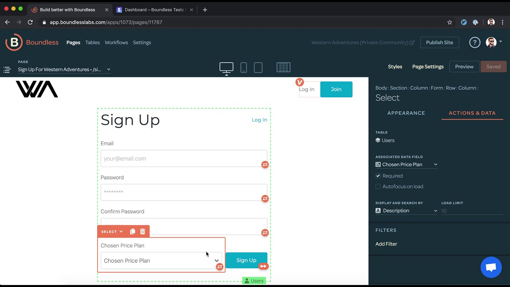Expand the account menu arrow beside avatar
Screen dimensions: 510x287
tap(500, 41)
